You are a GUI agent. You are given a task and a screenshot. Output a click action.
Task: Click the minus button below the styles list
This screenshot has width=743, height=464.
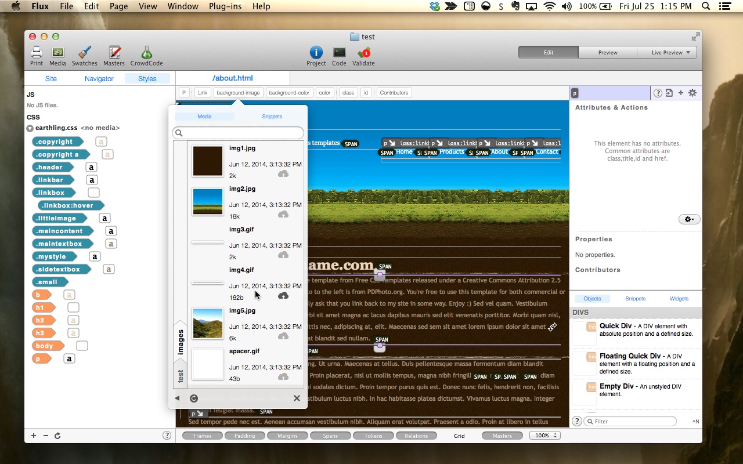[x=46, y=436]
